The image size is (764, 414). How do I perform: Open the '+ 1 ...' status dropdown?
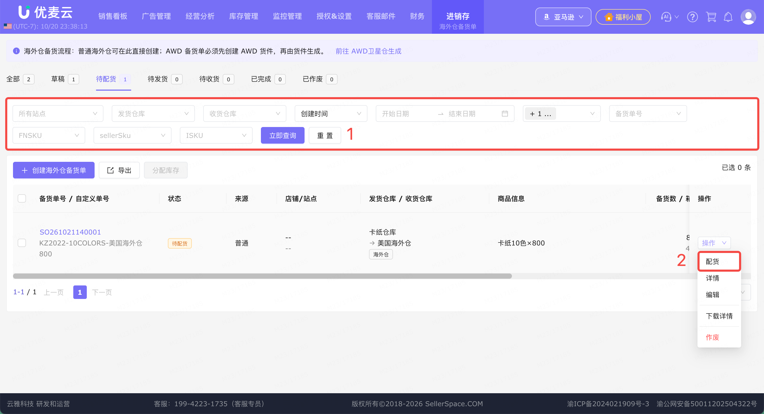click(x=562, y=113)
